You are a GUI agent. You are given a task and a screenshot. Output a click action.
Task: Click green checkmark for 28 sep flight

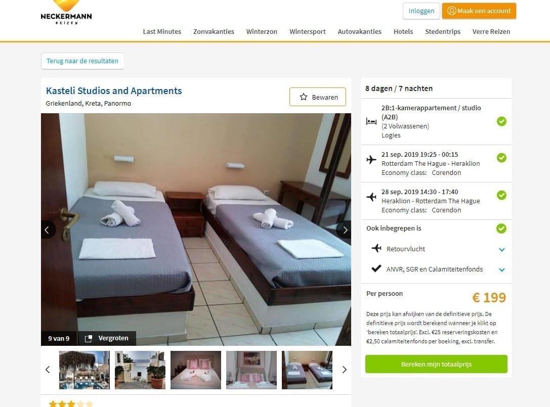(501, 195)
